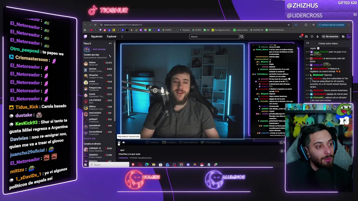Open File Explorer from taskbar
The width and height of the screenshot is (358, 201).
coord(154,165)
